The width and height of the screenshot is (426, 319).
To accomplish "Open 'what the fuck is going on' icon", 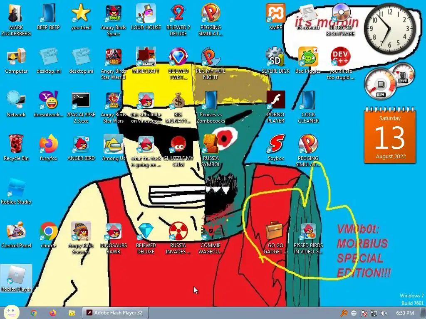I will click(x=146, y=150).
